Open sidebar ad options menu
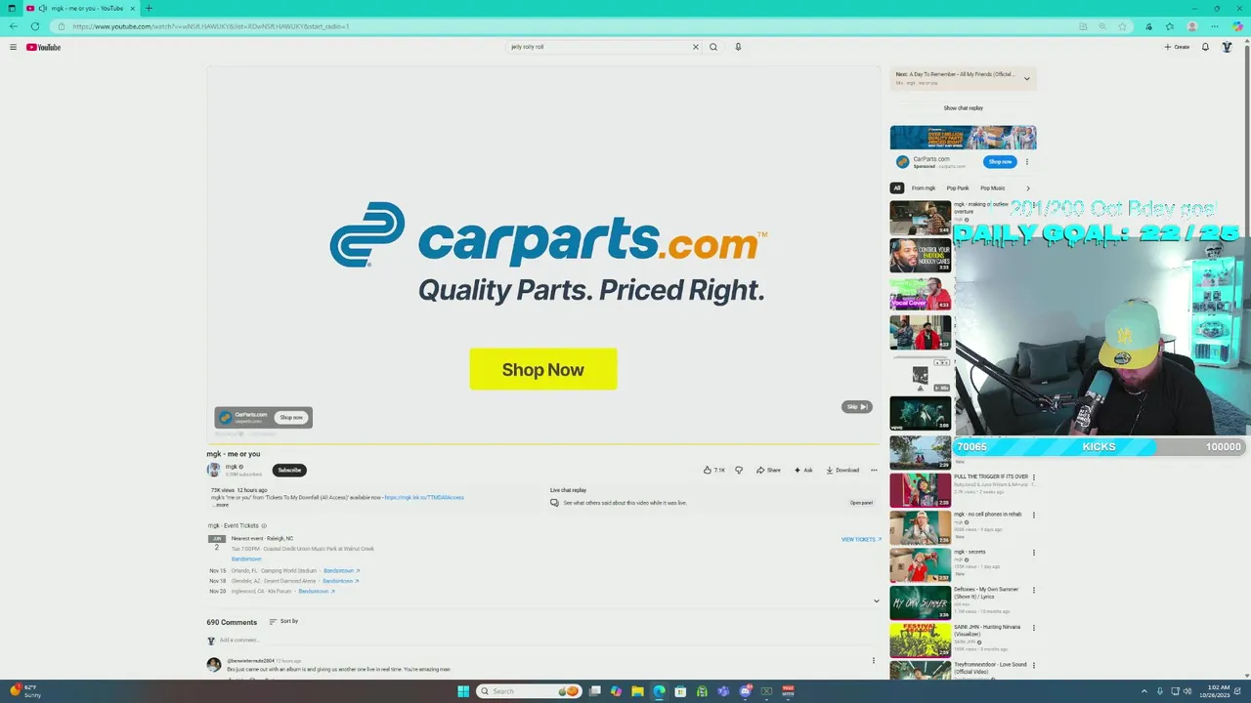The height and width of the screenshot is (703, 1251). coord(1027,162)
